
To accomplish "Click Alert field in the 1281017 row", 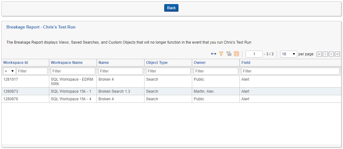I will [x=291, y=82].
